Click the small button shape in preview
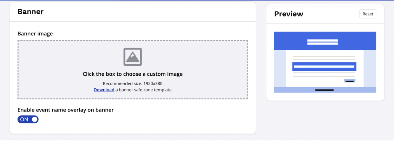394x143 pixels. point(349,81)
